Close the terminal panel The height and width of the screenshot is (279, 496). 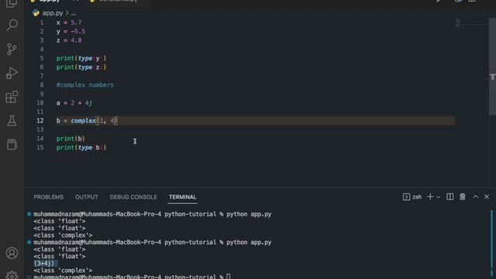487,197
